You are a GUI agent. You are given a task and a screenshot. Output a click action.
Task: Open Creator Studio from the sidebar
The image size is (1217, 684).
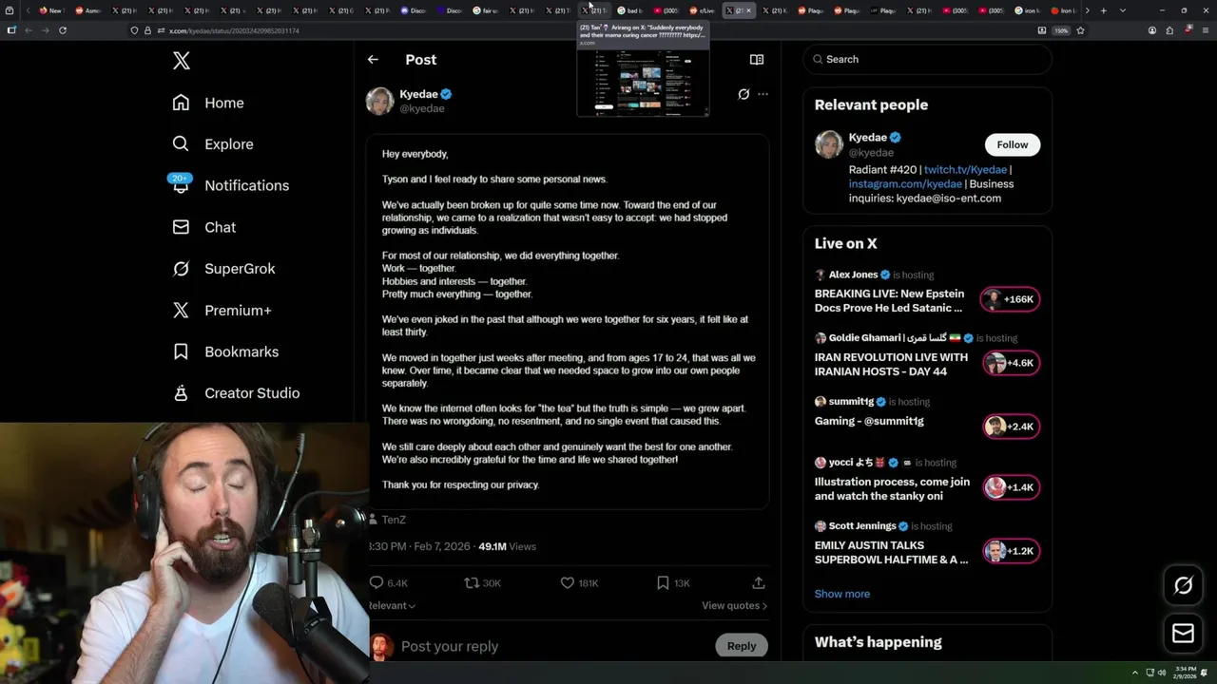(x=236, y=393)
